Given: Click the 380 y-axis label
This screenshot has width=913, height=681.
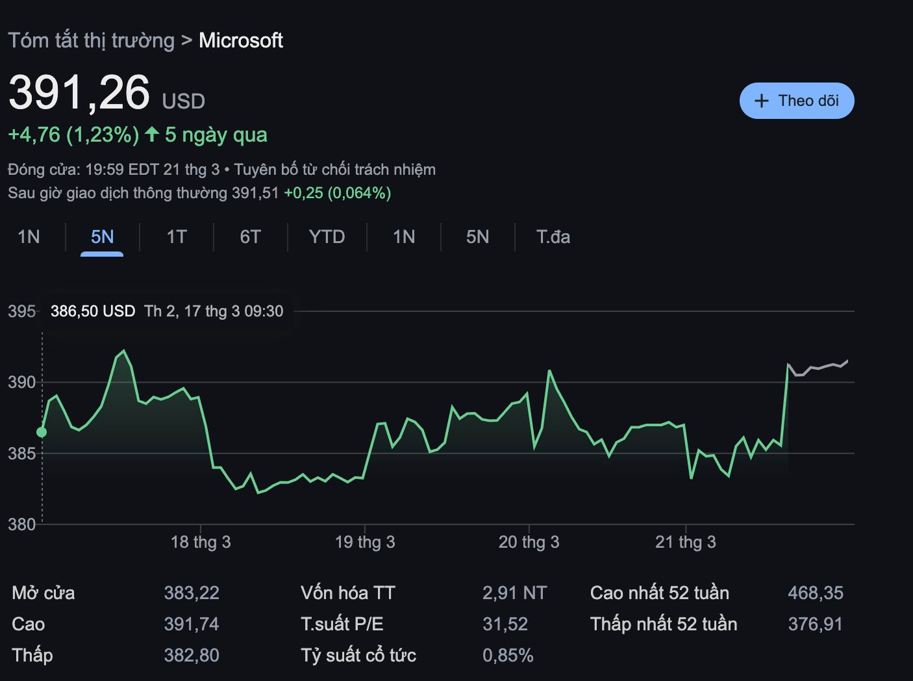Looking at the screenshot, I should [x=21, y=524].
